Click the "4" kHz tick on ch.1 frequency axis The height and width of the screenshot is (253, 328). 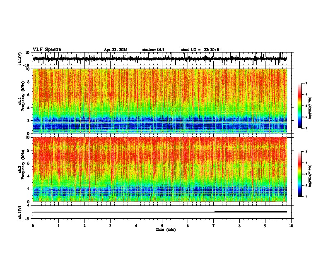coord(29,108)
